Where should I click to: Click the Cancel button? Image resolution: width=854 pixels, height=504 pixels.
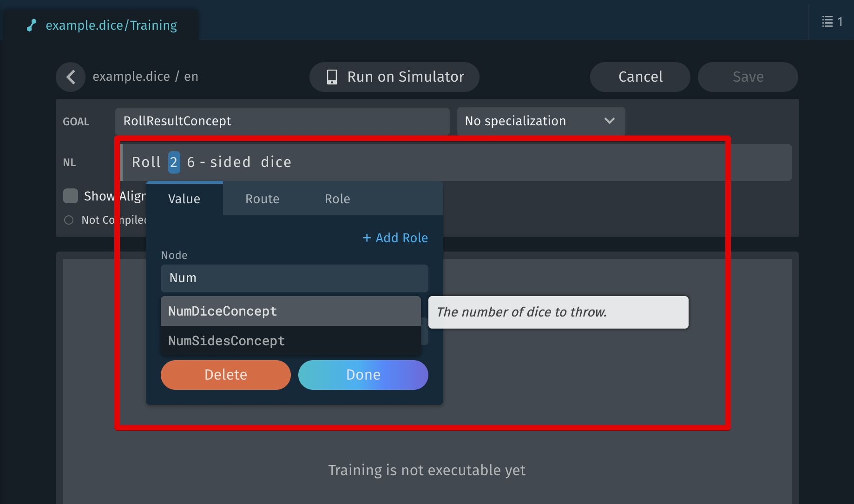[640, 77]
